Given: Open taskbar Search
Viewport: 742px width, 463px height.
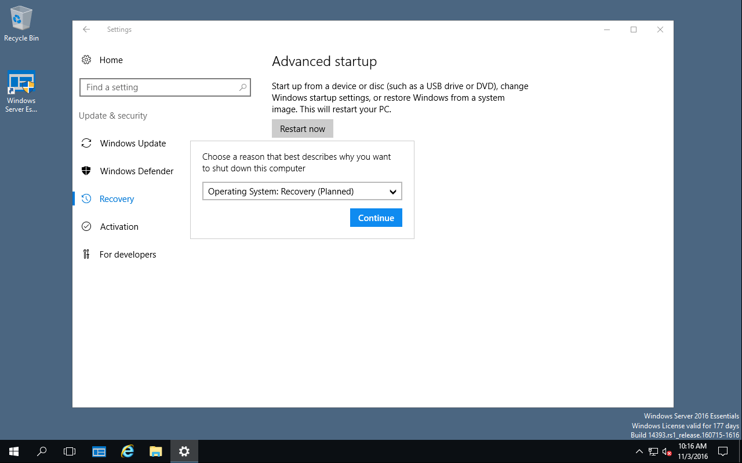Looking at the screenshot, I should (42, 451).
